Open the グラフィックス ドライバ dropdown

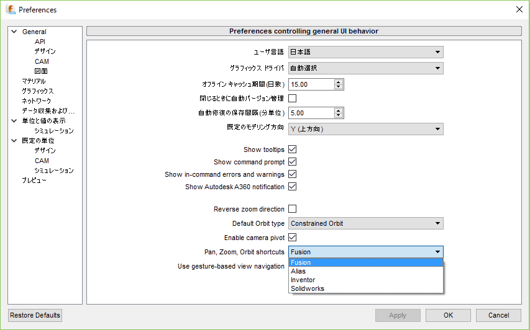tap(366, 68)
